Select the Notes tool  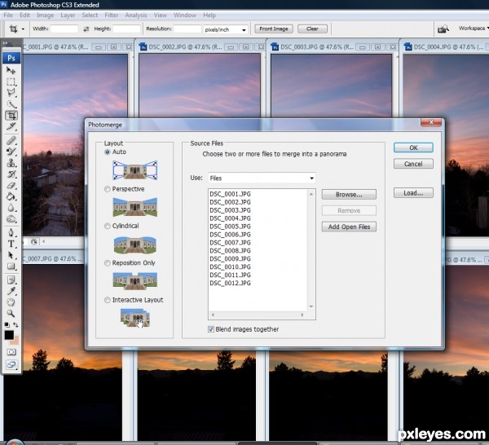pyautogui.click(x=11, y=280)
